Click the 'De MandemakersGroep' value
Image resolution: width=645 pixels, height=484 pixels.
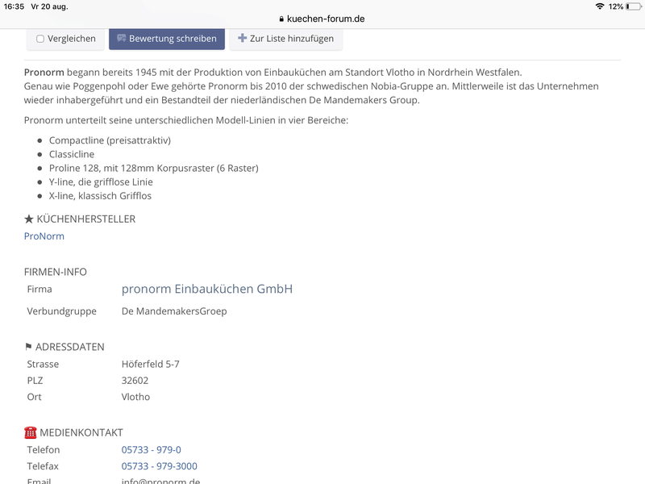(174, 311)
